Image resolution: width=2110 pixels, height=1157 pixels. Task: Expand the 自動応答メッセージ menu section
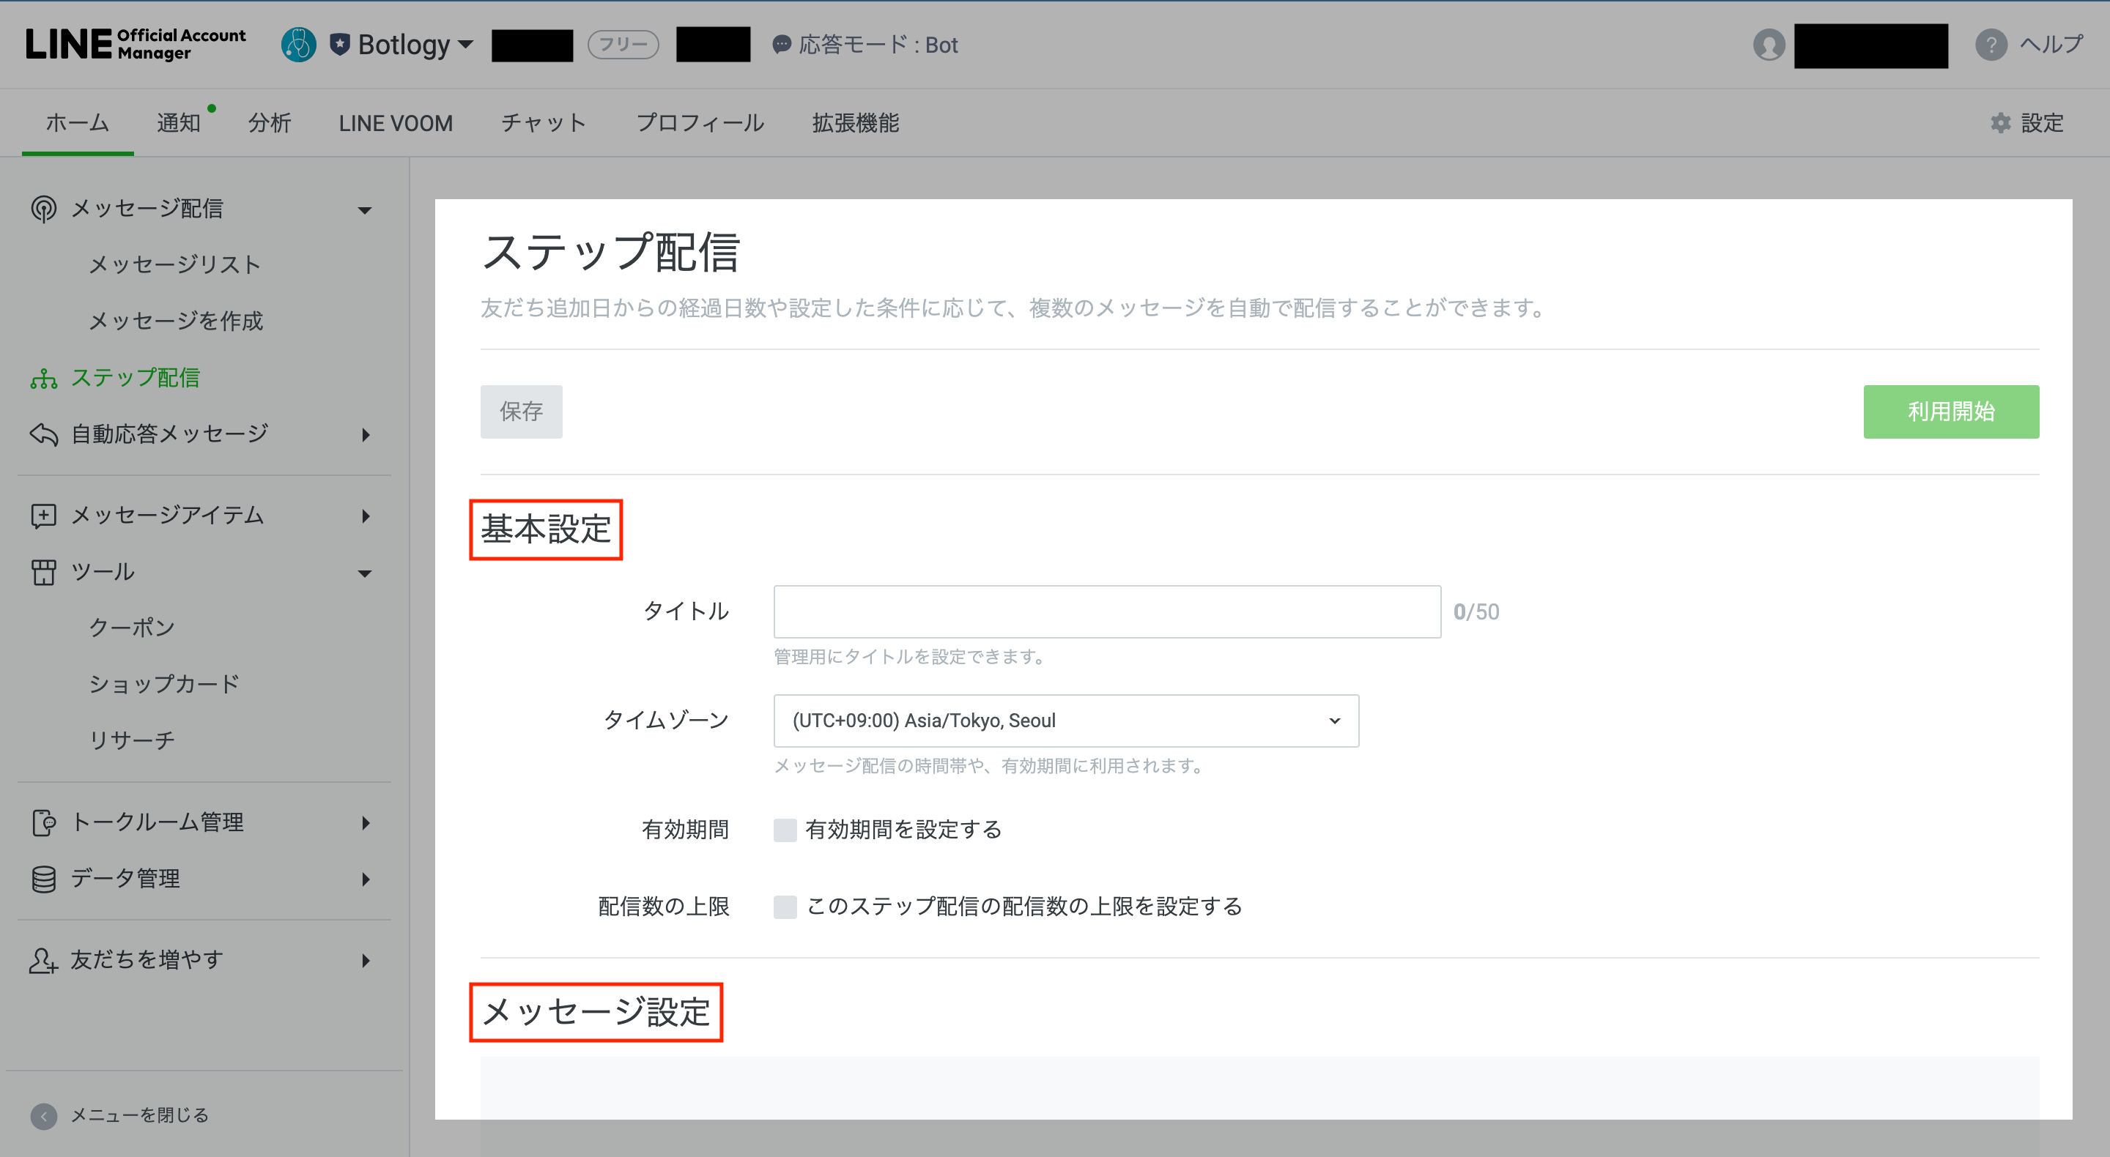(366, 435)
